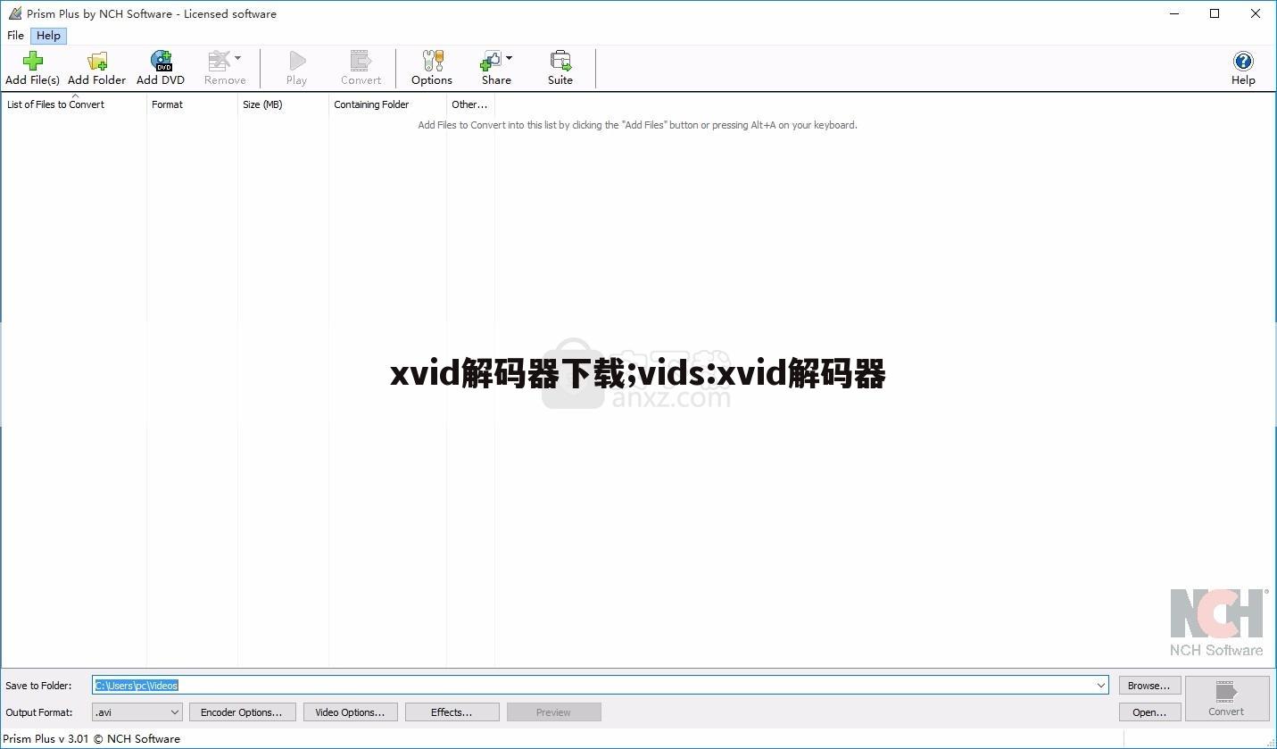The image size is (1277, 749).
Task: Open the File menu
Action: 15,36
